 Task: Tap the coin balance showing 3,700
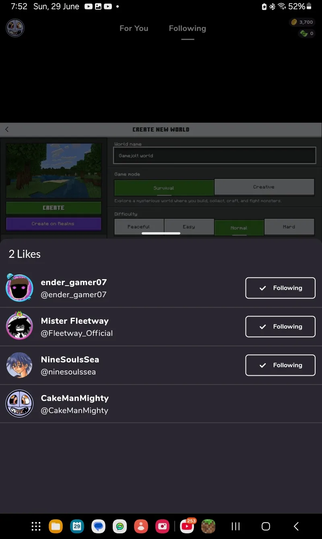point(302,22)
